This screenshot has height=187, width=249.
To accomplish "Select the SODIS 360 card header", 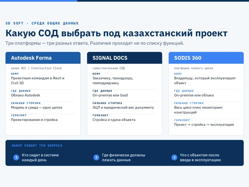I will 206,58.
